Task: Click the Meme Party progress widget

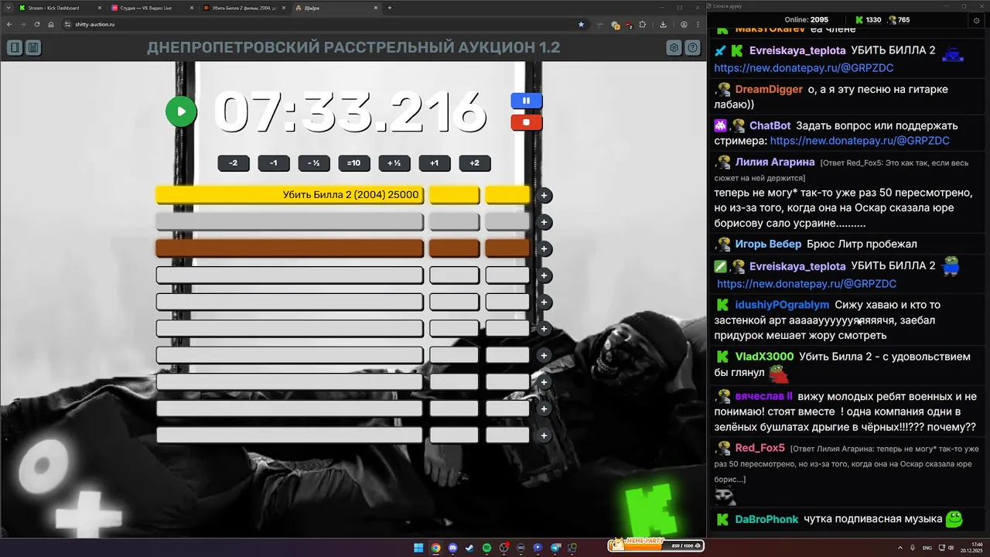Action: pyautogui.click(x=655, y=545)
